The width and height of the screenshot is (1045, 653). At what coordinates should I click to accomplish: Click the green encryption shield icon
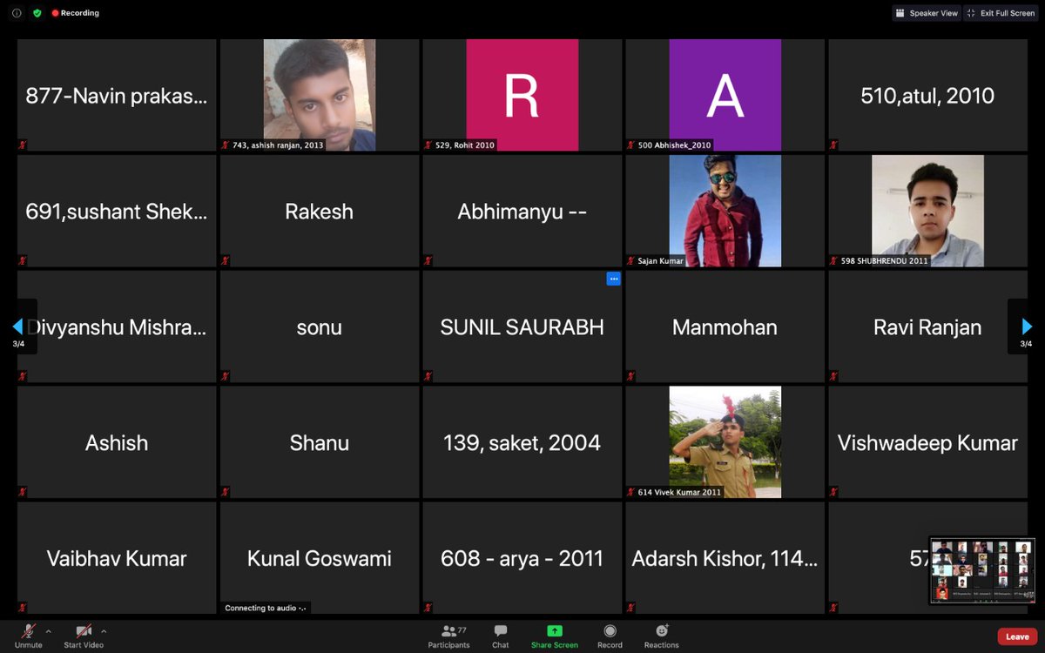pos(37,13)
